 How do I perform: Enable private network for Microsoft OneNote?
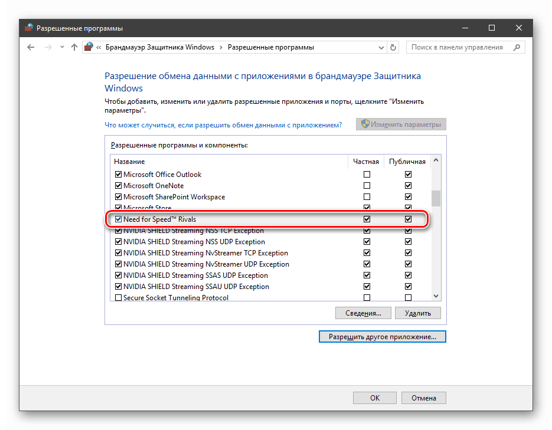click(367, 186)
